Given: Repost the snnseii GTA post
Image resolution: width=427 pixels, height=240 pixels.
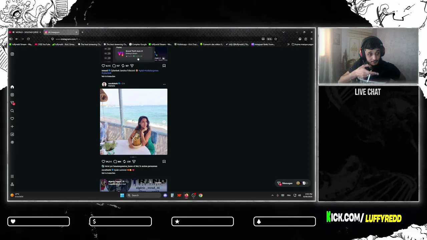Looking at the screenshot, I should tap(123, 66).
